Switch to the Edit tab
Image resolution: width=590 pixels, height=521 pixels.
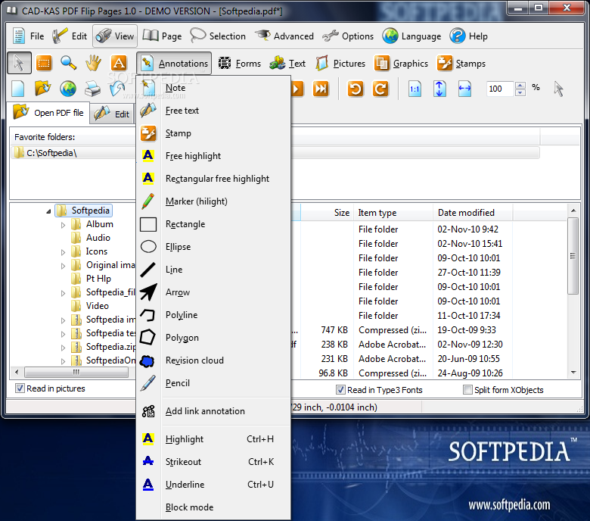pos(112,114)
